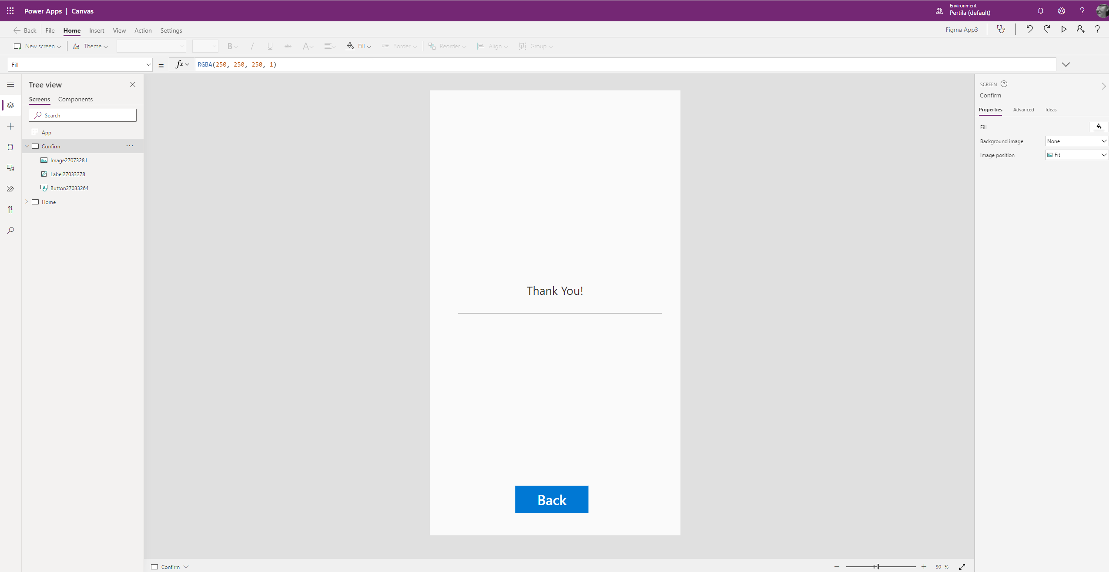Click the New screen button
Viewport: 1109px width, 572px height.
click(37, 46)
